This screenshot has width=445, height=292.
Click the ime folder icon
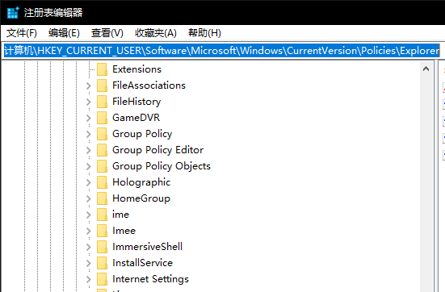point(103,215)
